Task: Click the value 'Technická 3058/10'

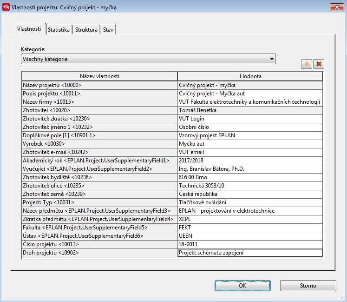Action: tap(250, 186)
